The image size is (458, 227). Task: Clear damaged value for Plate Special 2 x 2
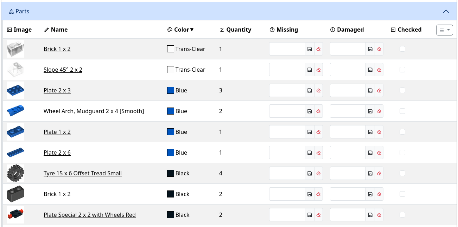(x=379, y=215)
